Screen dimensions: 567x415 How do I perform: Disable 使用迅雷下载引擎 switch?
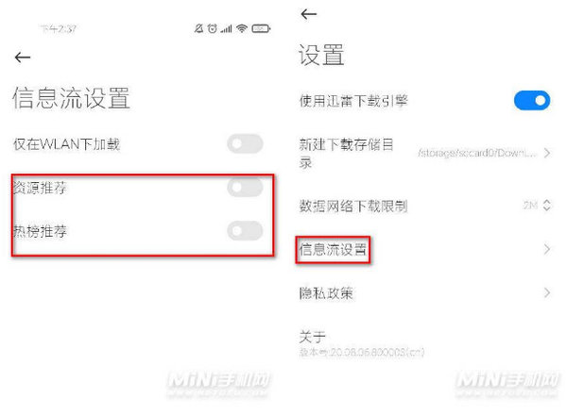click(532, 100)
